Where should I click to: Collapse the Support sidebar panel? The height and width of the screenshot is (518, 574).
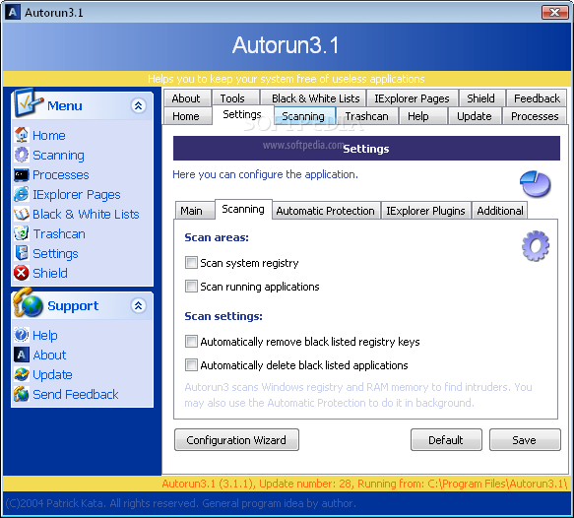(x=139, y=305)
